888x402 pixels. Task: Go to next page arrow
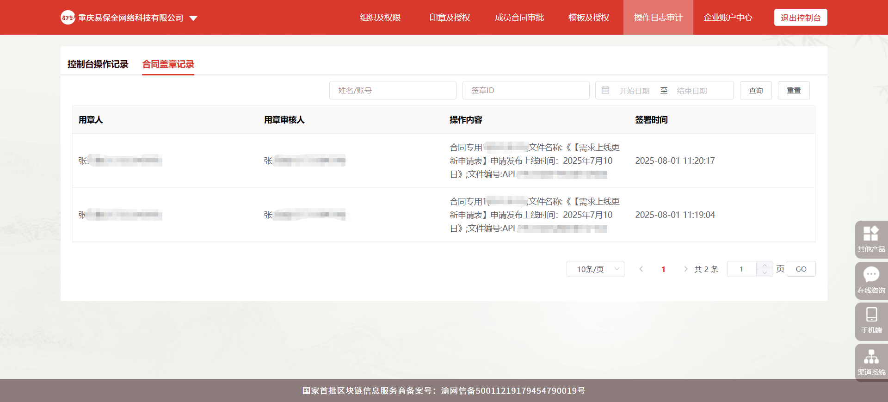685,269
